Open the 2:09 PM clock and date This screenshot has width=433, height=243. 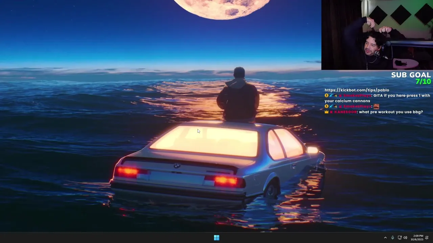417,238
